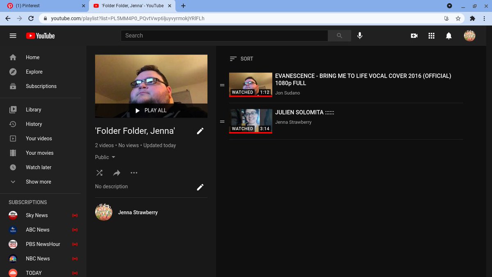This screenshot has height=277, width=492.
Task: Click the search magnifier button
Action: click(x=339, y=36)
